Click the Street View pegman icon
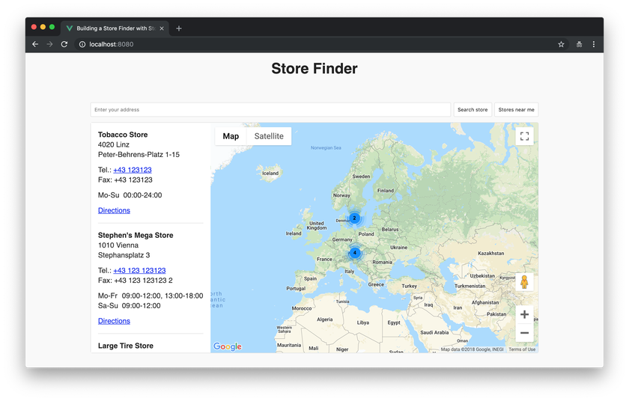 click(x=524, y=282)
